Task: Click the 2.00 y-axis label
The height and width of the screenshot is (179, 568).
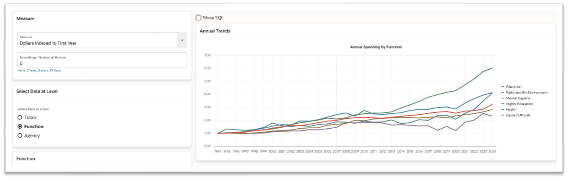Action: pos(207,120)
